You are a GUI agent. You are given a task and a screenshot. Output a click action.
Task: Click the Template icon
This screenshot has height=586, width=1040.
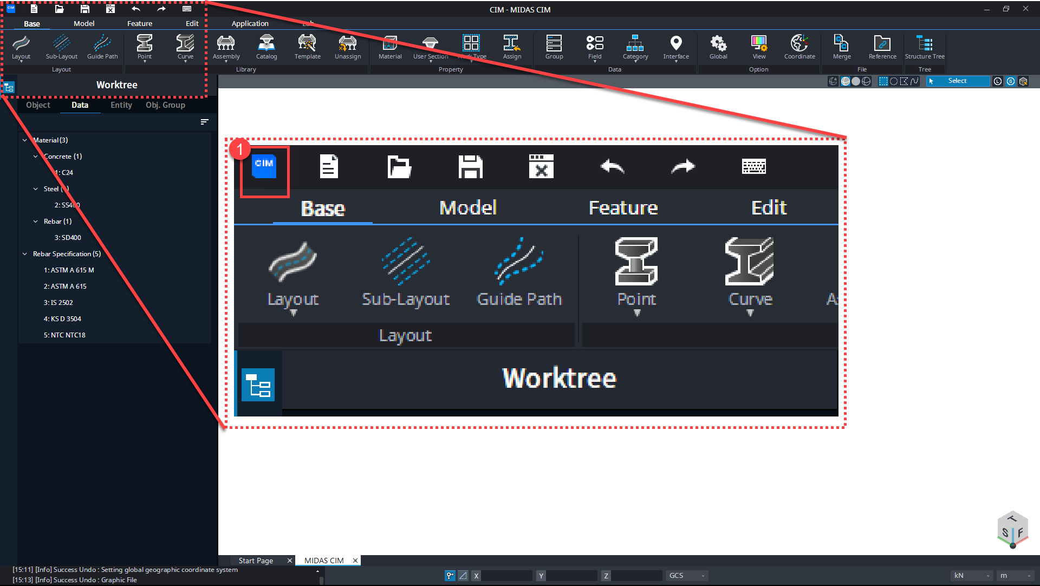[x=307, y=43]
